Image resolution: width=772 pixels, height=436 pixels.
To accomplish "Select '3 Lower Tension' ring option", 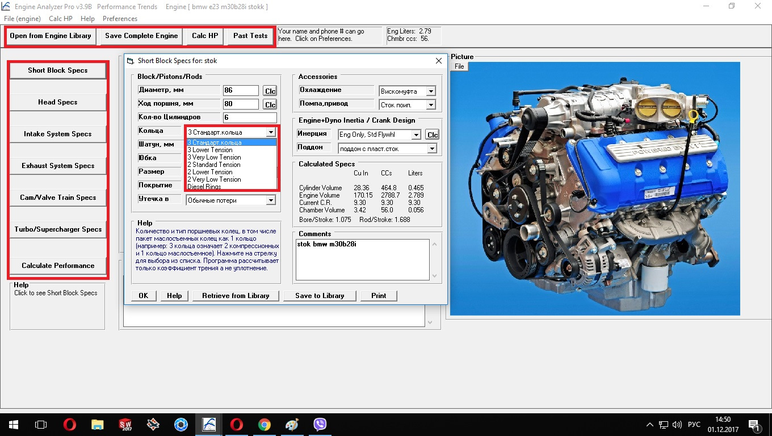I will tap(210, 150).
